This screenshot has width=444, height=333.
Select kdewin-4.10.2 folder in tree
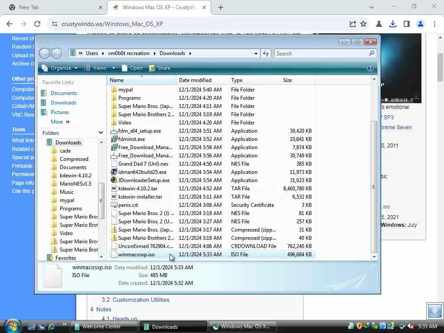pos(75,175)
